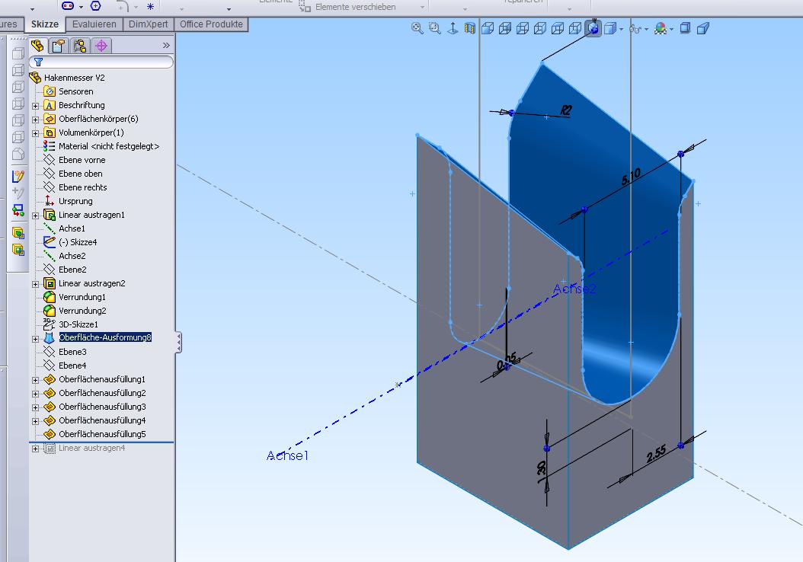Select the Point sketch tool asterisk icon
The image size is (803, 562).
[151, 7]
